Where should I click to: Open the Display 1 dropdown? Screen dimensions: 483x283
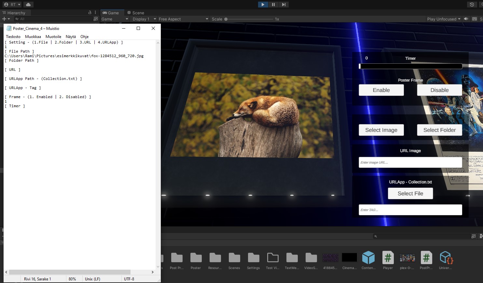pyautogui.click(x=143, y=19)
